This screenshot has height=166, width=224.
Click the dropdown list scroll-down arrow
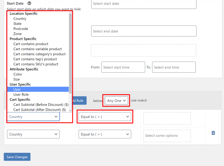(x=70, y=110)
